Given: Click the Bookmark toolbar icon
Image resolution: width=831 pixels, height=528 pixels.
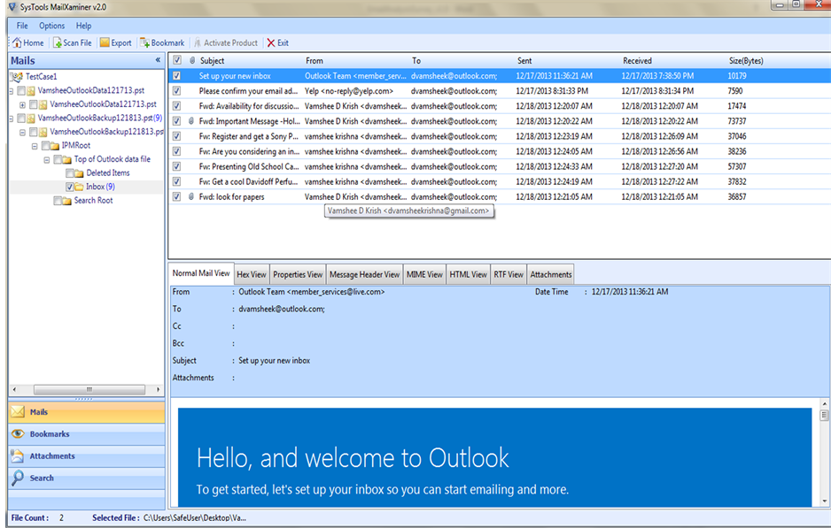Looking at the screenshot, I should click(161, 42).
